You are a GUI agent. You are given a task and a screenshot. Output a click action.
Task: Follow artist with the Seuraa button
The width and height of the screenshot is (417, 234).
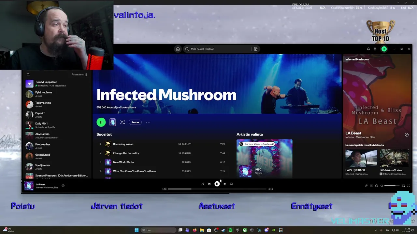135,122
